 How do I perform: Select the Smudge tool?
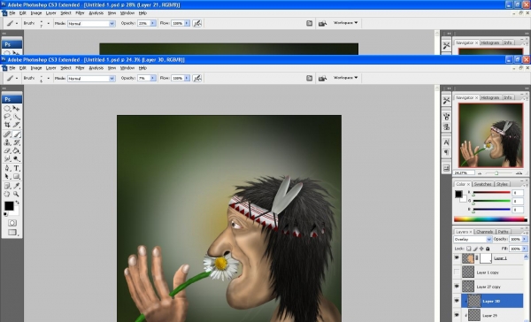[x=7, y=159]
